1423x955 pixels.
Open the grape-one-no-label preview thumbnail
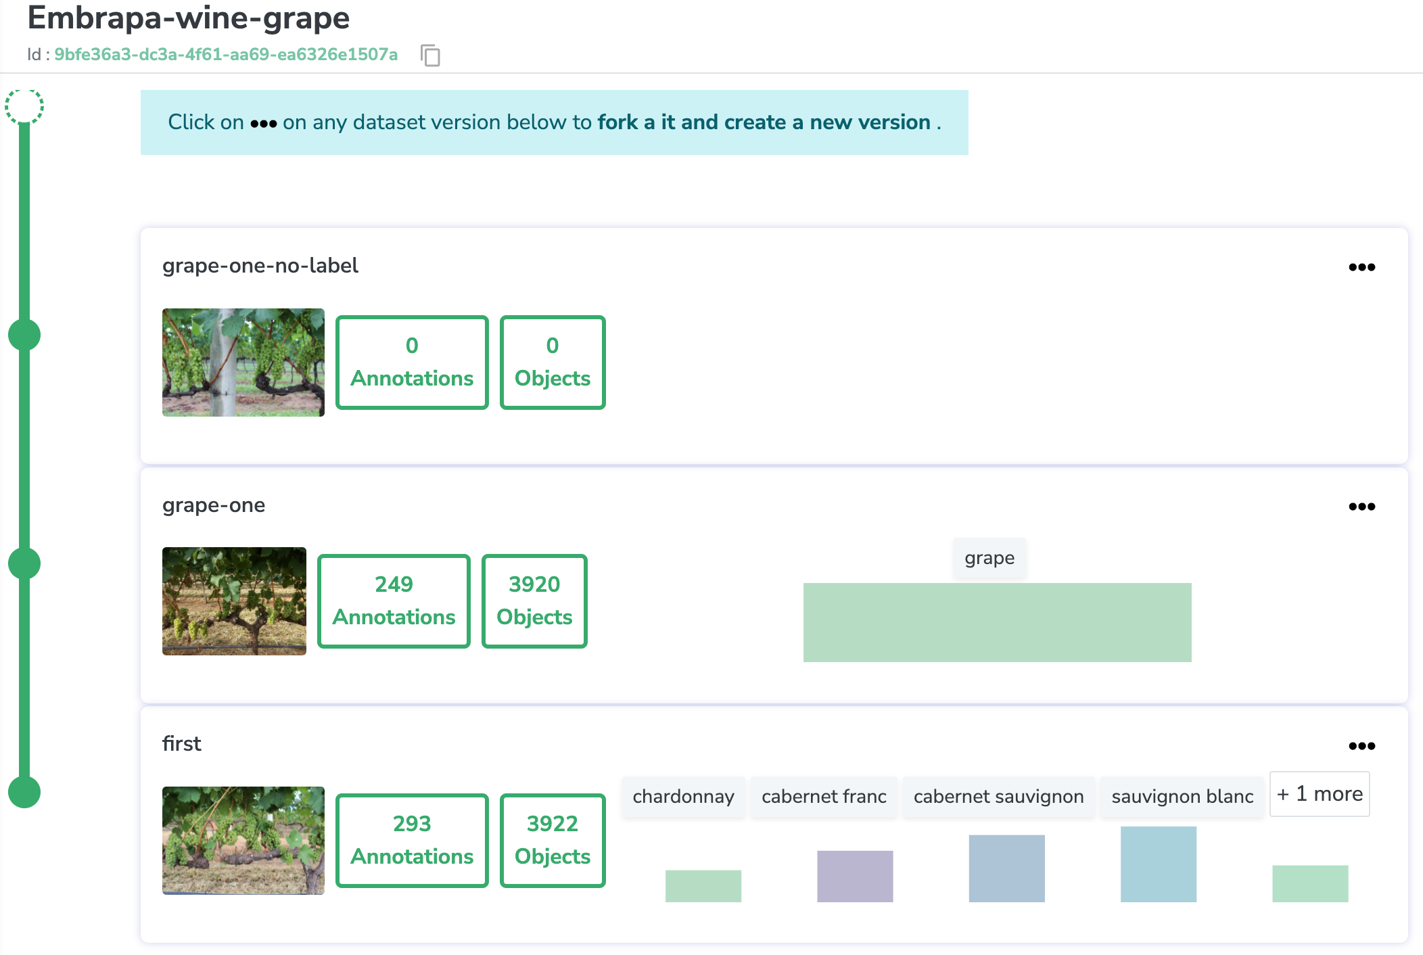pyautogui.click(x=243, y=363)
